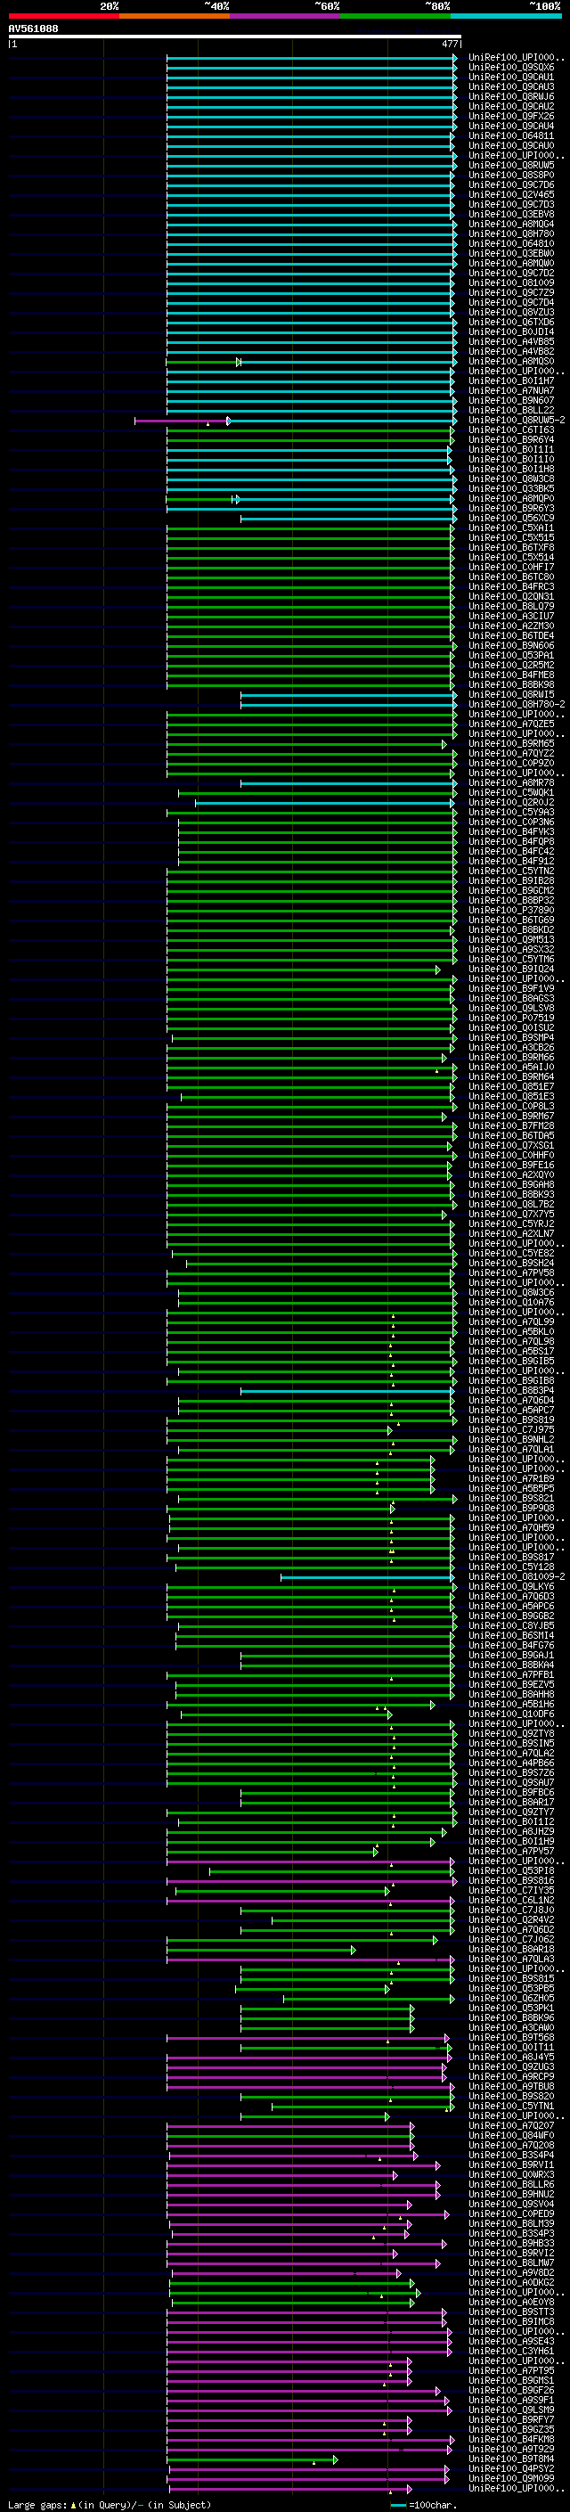The width and height of the screenshot is (570, 2512).
Task: Click hit label UniRef100_B8LL22
Action: pos(511,411)
